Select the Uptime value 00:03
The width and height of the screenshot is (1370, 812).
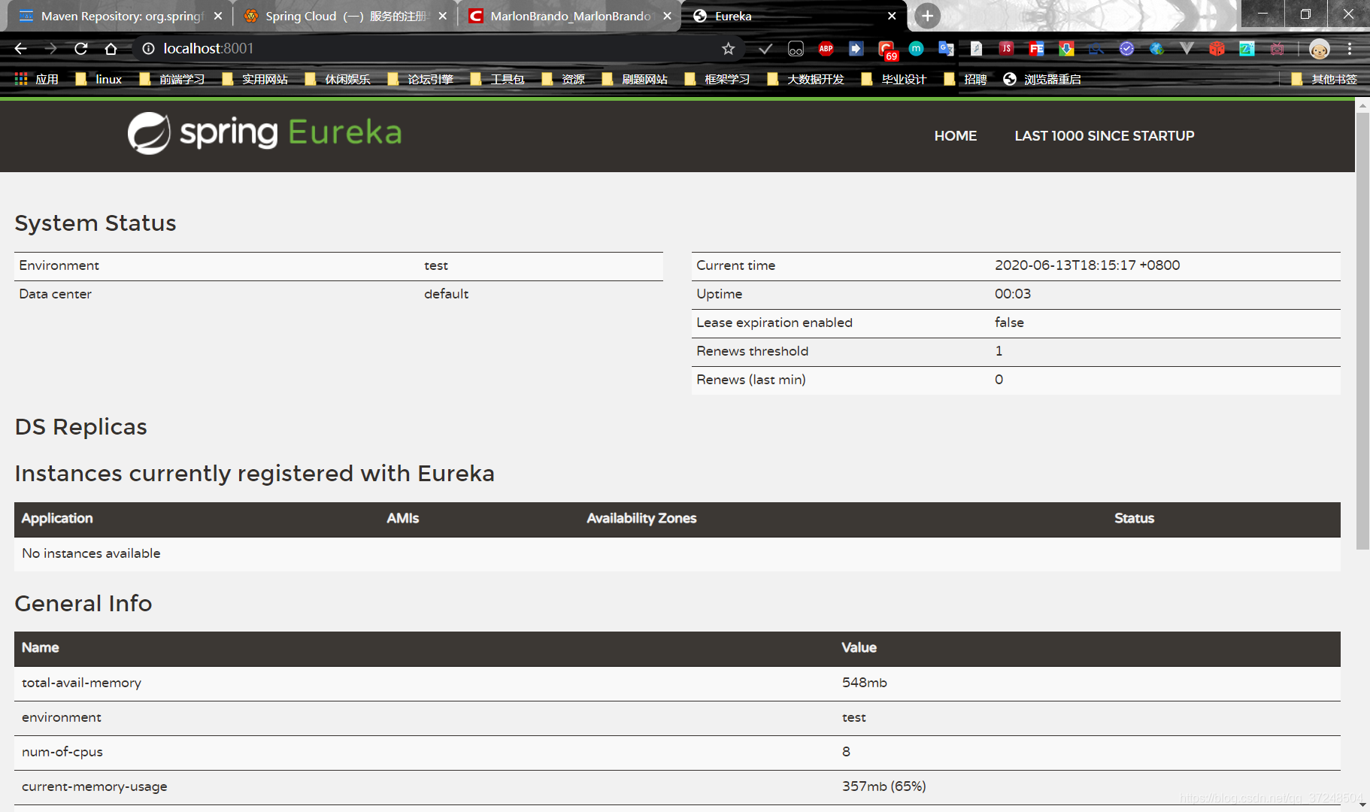pyautogui.click(x=1013, y=294)
